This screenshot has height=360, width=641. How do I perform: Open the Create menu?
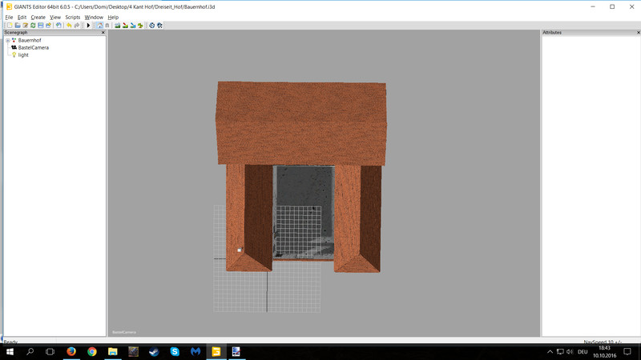click(x=38, y=17)
